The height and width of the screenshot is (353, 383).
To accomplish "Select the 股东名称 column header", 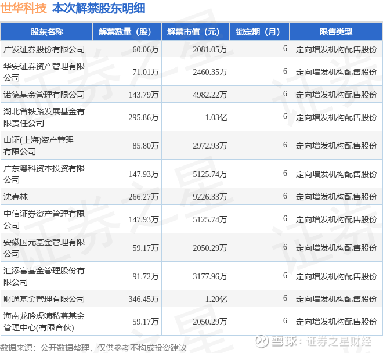I will [x=47, y=31].
